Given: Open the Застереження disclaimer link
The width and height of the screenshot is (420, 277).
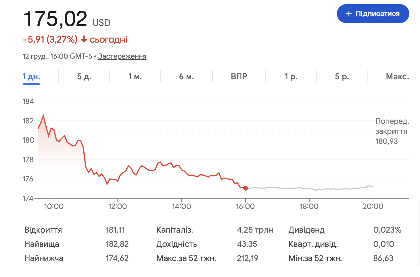Looking at the screenshot, I should click(122, 56).
